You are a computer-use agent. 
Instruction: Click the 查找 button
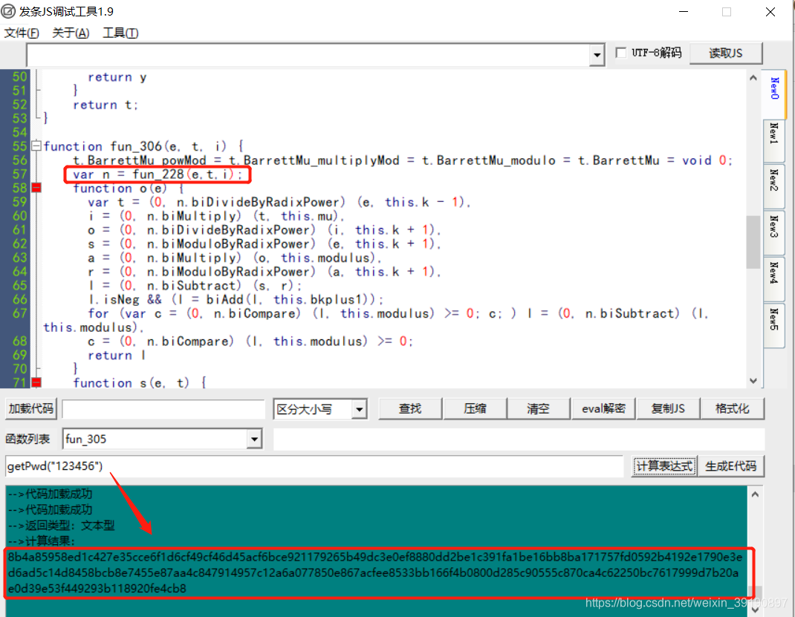[x=410, y=408]
